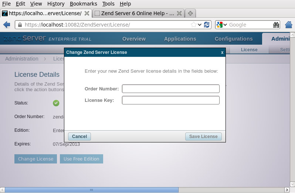Image resolution: width=295 pixels, height=193 pixels.
Task: Open the Overview section
Action: [x=134, y=39]
